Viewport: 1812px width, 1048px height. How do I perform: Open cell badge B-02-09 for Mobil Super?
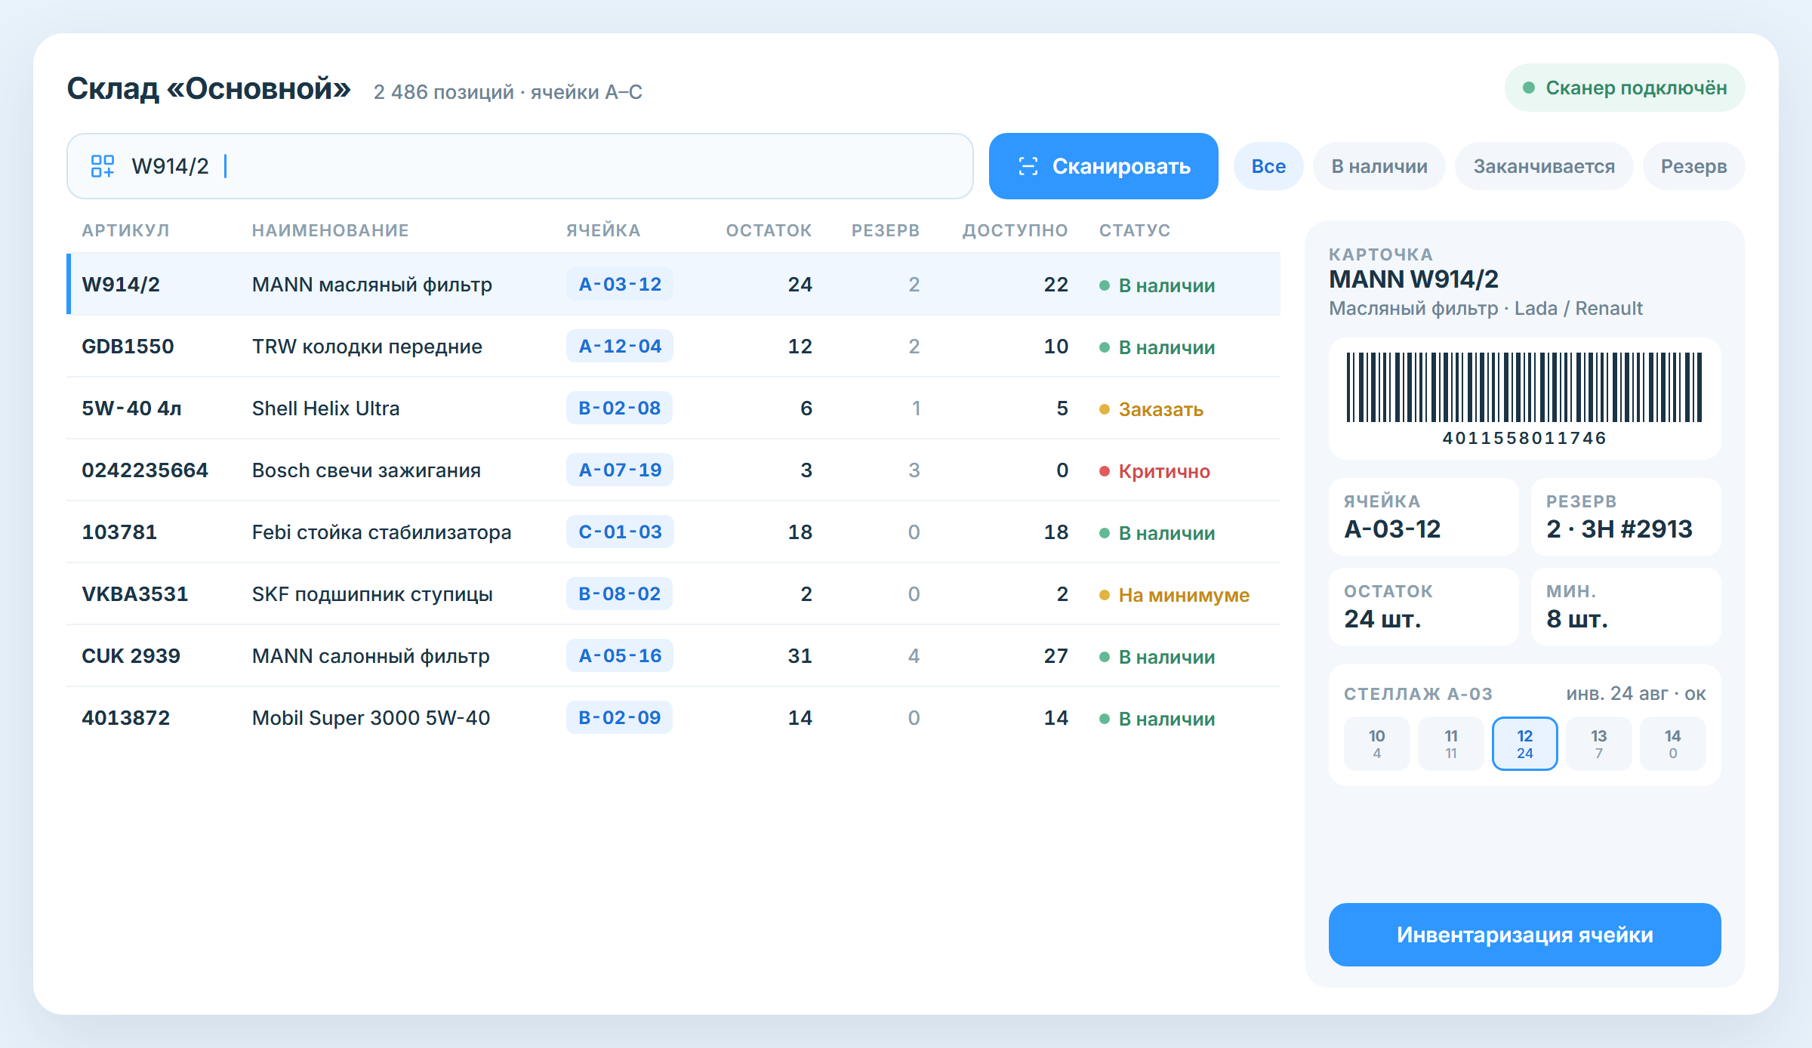click(620, 718)
